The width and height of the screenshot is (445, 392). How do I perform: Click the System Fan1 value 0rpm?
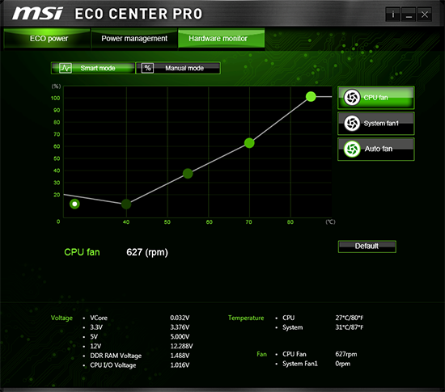coord(342,364)
